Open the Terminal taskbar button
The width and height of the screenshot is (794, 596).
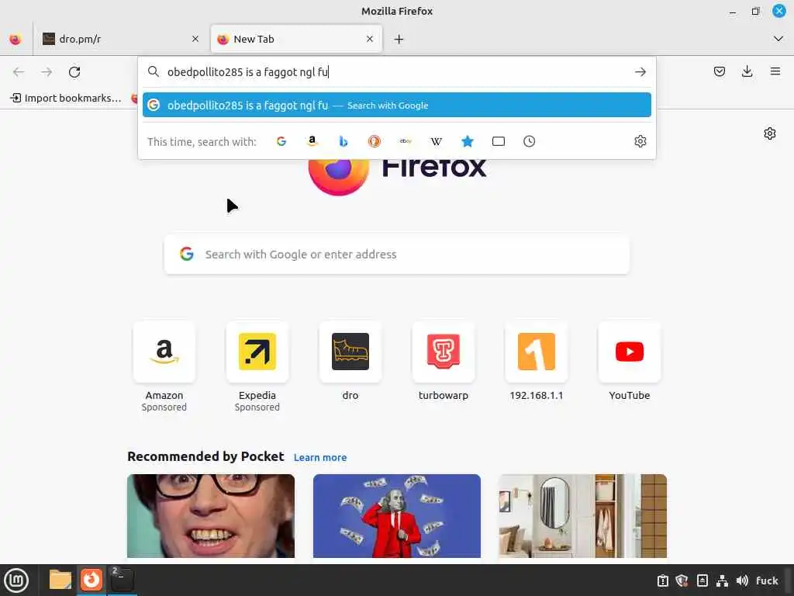tap(122, 580)
